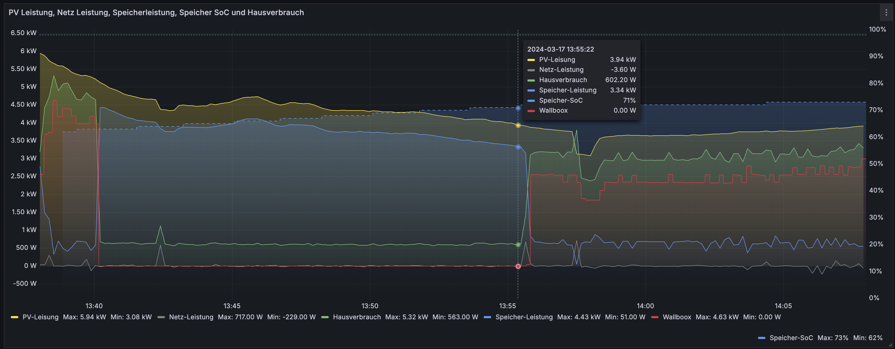The height and width of the screenshot is (349, 895).
Task: Click the PV-Leisung Max 5.94 kW legend value
Action: click(84, 317)
